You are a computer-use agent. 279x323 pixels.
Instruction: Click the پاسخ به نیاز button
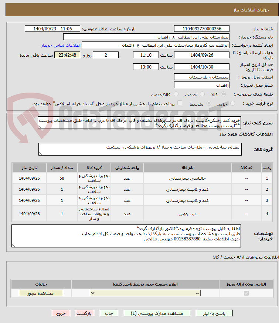point(214,313)
